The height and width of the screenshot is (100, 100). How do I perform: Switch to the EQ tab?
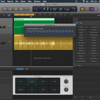pos(27,69)
